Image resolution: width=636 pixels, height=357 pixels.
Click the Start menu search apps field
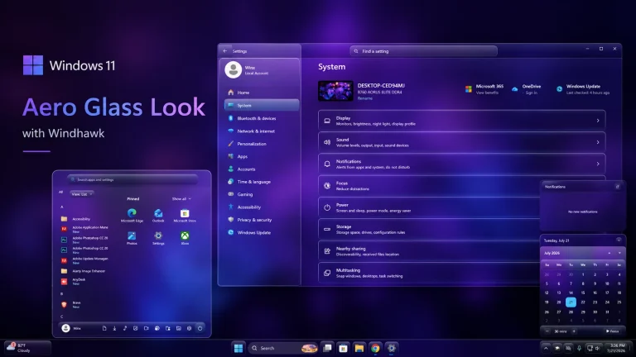[132, 179]
